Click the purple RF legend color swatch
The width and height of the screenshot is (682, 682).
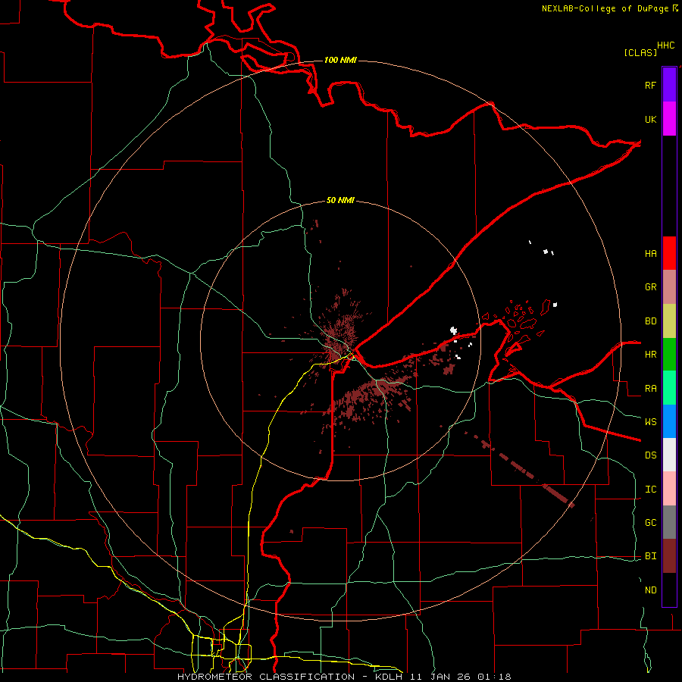pyautogui.click(x=669, y=85)
